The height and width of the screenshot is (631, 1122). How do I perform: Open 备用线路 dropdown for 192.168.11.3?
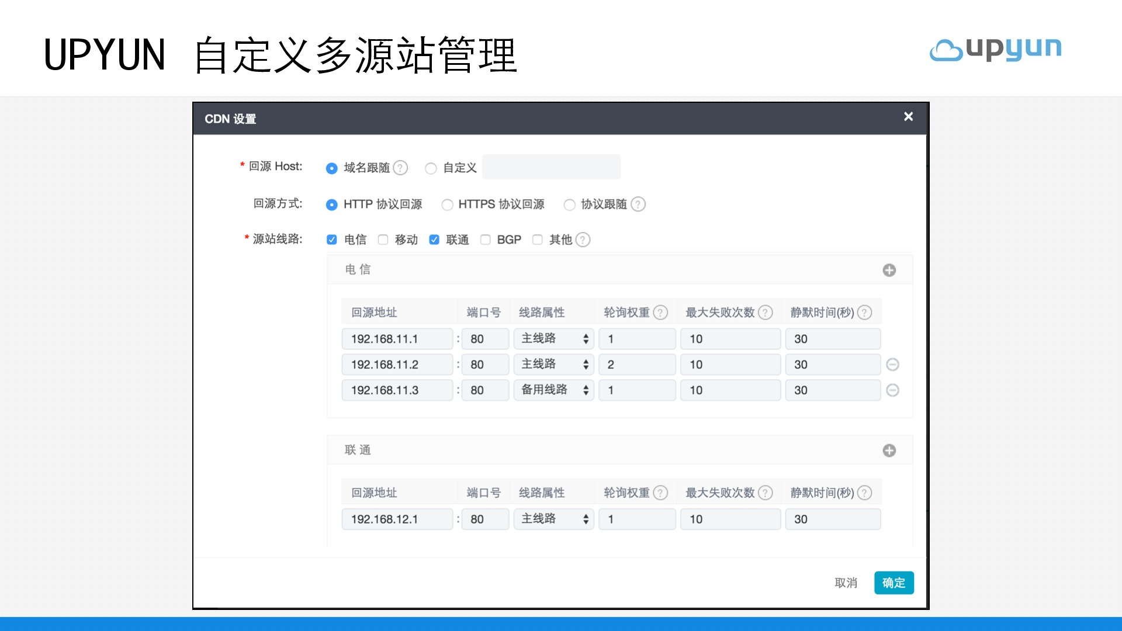click(554, 390)
